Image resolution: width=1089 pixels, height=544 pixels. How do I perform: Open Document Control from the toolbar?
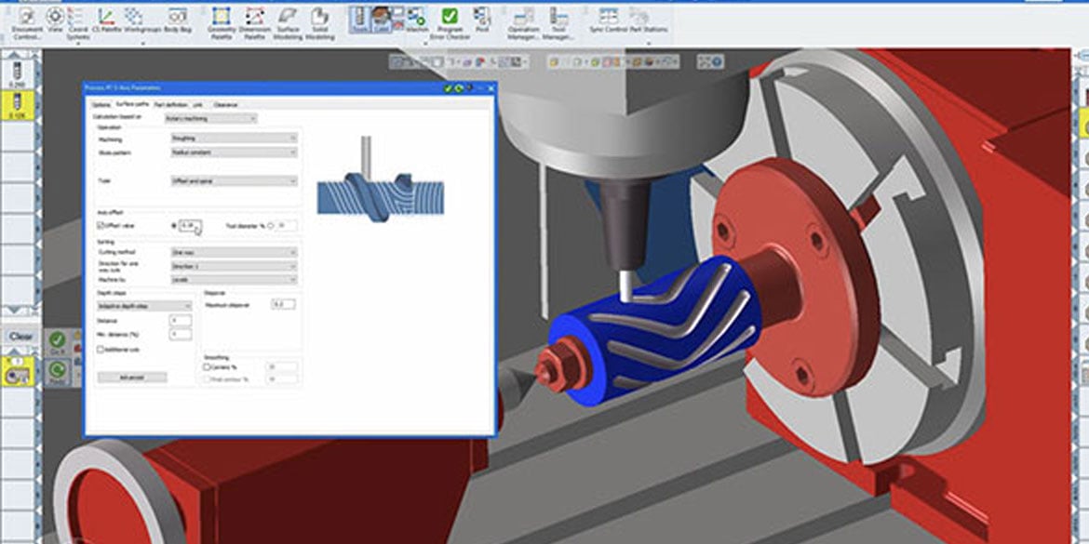[x=27, y=22]
